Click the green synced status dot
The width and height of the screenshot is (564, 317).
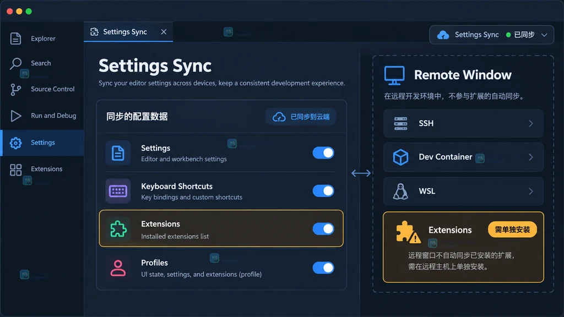(508, 35)
